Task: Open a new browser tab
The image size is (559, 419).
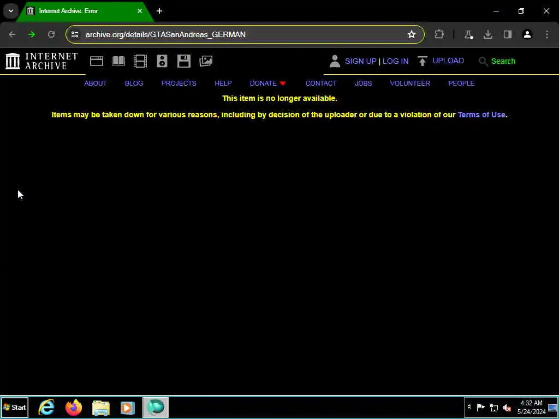Action: point(159,11)
